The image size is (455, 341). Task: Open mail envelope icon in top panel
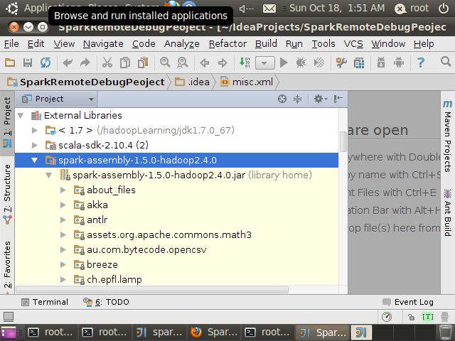(269, 9)
